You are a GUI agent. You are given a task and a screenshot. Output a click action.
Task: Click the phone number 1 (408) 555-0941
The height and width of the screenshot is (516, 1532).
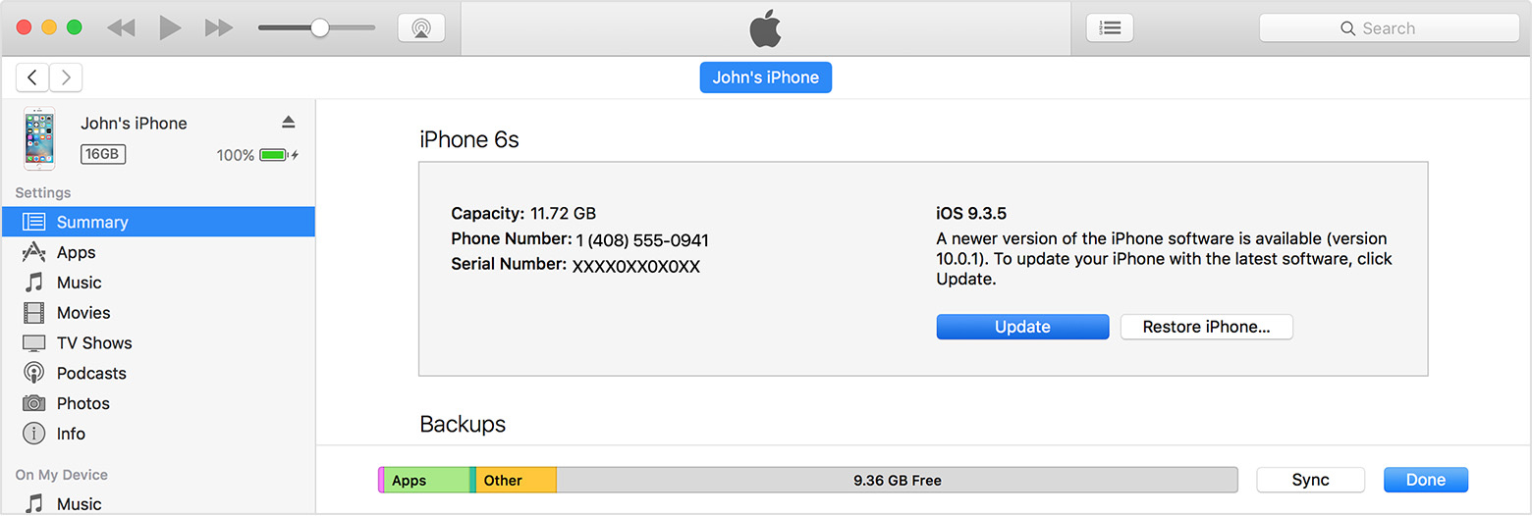coord(642,240)
